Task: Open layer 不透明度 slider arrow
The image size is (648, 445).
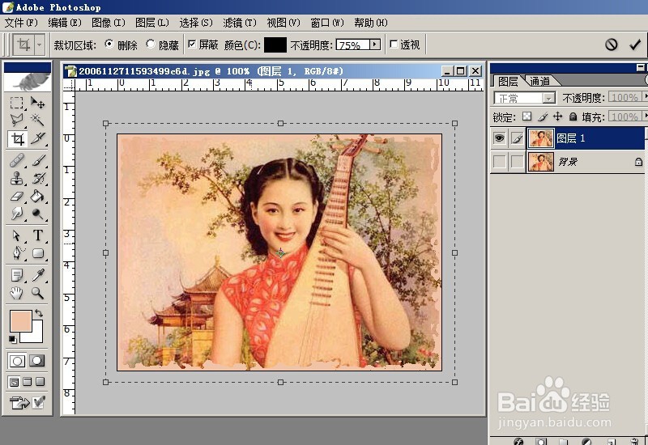Action: click(x=646, y=97)
